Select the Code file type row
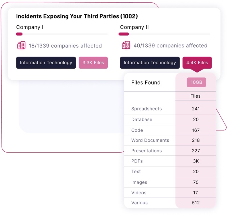Image resolution: width=228 pixels, height=216 pixels. pyautogui.click(x=137, y=130)
